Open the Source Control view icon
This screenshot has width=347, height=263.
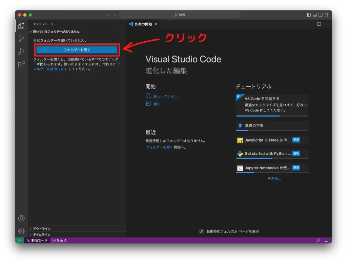click(21, 39)
